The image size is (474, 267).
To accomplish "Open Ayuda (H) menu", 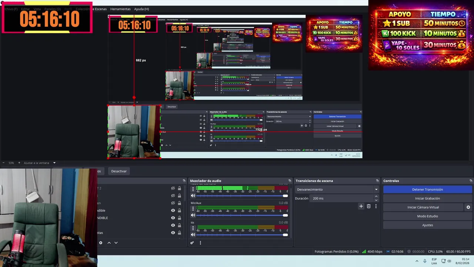I will pos(141,9).
